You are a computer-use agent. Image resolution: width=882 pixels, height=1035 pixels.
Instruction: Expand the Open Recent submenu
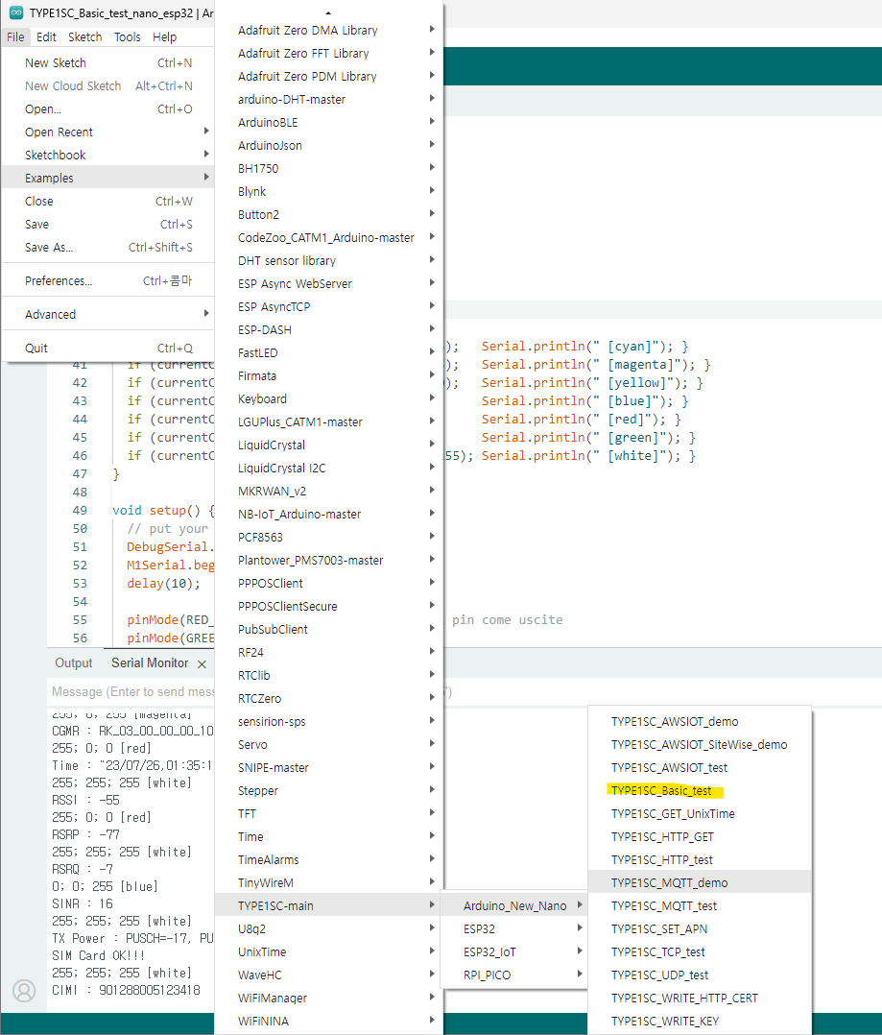(108, 132)
